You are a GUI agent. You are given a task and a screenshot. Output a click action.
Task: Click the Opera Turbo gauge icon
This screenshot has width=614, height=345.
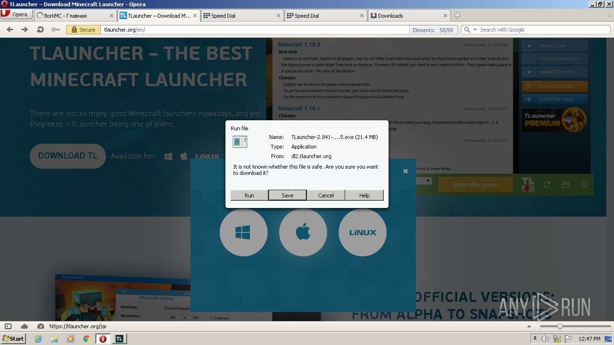(x=41, y=326)
